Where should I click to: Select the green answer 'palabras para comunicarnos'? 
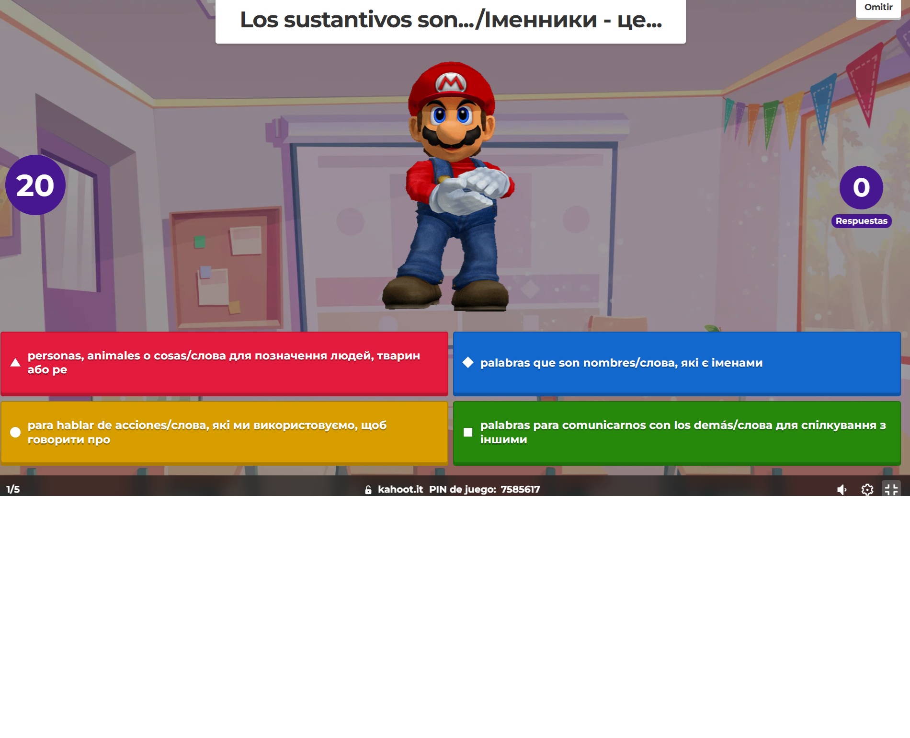676,433
